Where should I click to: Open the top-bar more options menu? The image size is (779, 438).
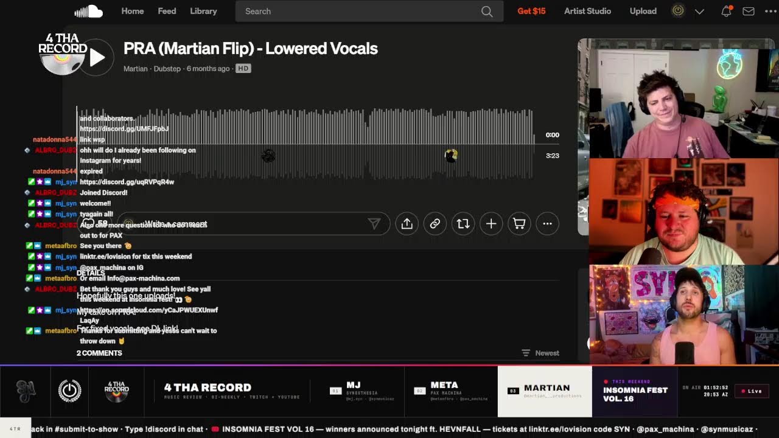(770, 11)
